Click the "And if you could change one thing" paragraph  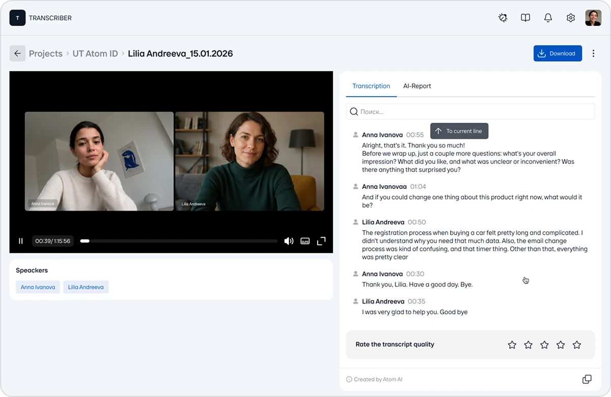pyautogui.click(x=472, y=201)
